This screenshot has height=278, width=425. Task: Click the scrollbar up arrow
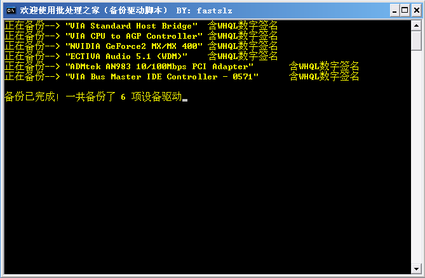416,26
